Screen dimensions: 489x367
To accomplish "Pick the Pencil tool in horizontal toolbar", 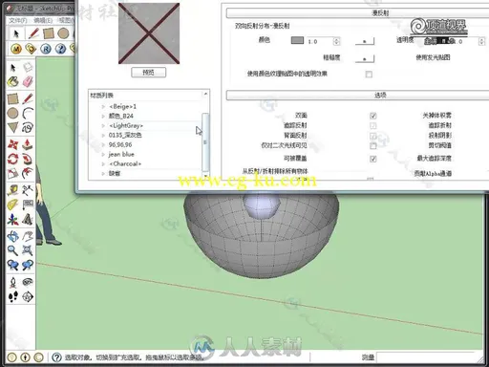I will click(33, 33).
